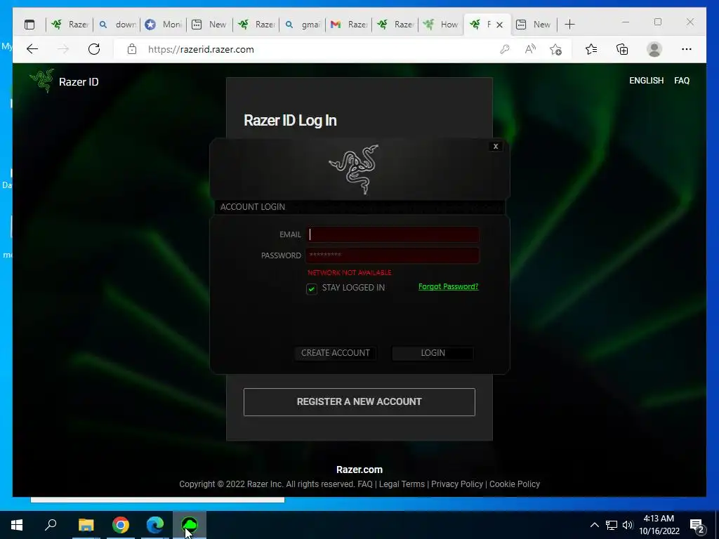Open the Edge Settings and more menu
Image resolution: width=719 pixels, height=539 pixels.
pyautogui.click(x=687, y=49)
